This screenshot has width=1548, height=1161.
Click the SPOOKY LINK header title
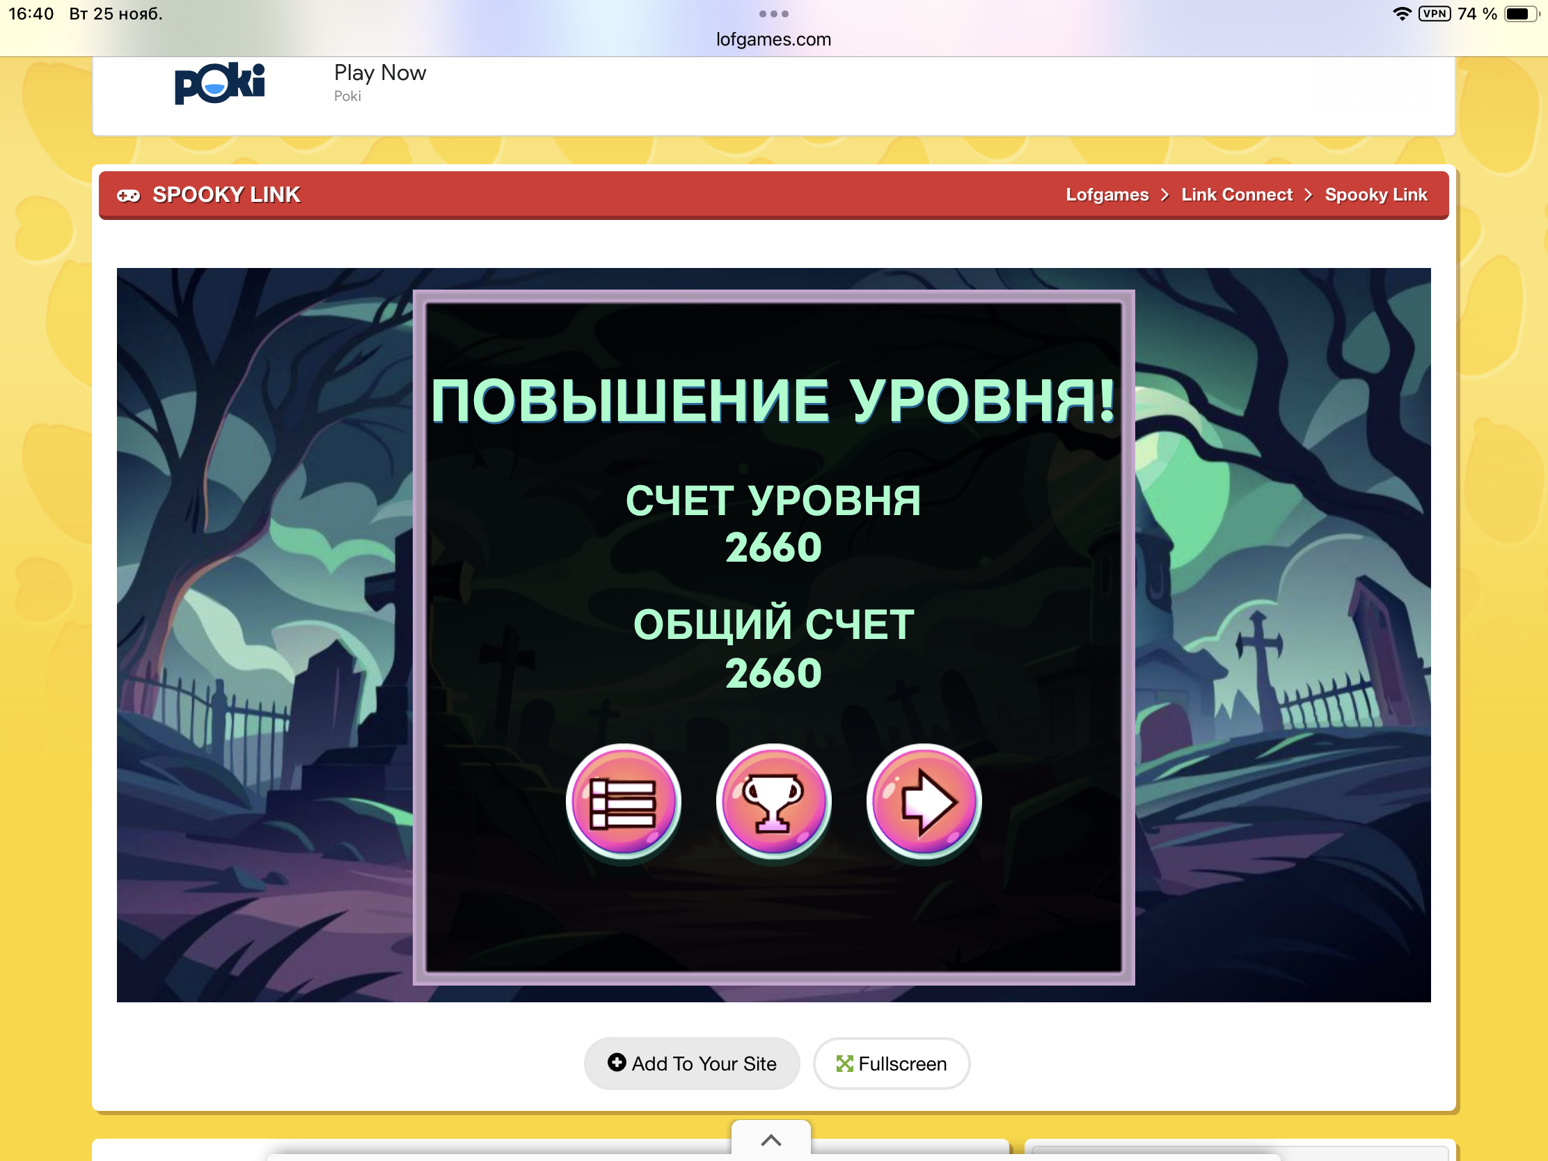tap(226, 196)
